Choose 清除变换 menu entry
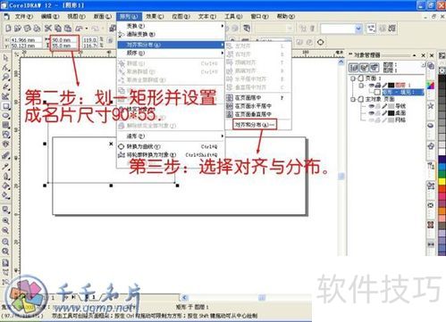Screen dimensions: 446x322 tap(172, 35)
